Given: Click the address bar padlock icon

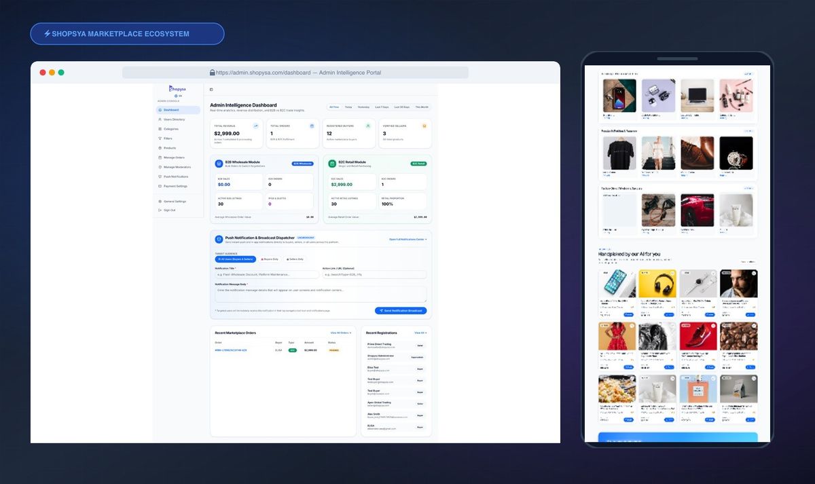Looking at the screenshot, I should 212,73.
